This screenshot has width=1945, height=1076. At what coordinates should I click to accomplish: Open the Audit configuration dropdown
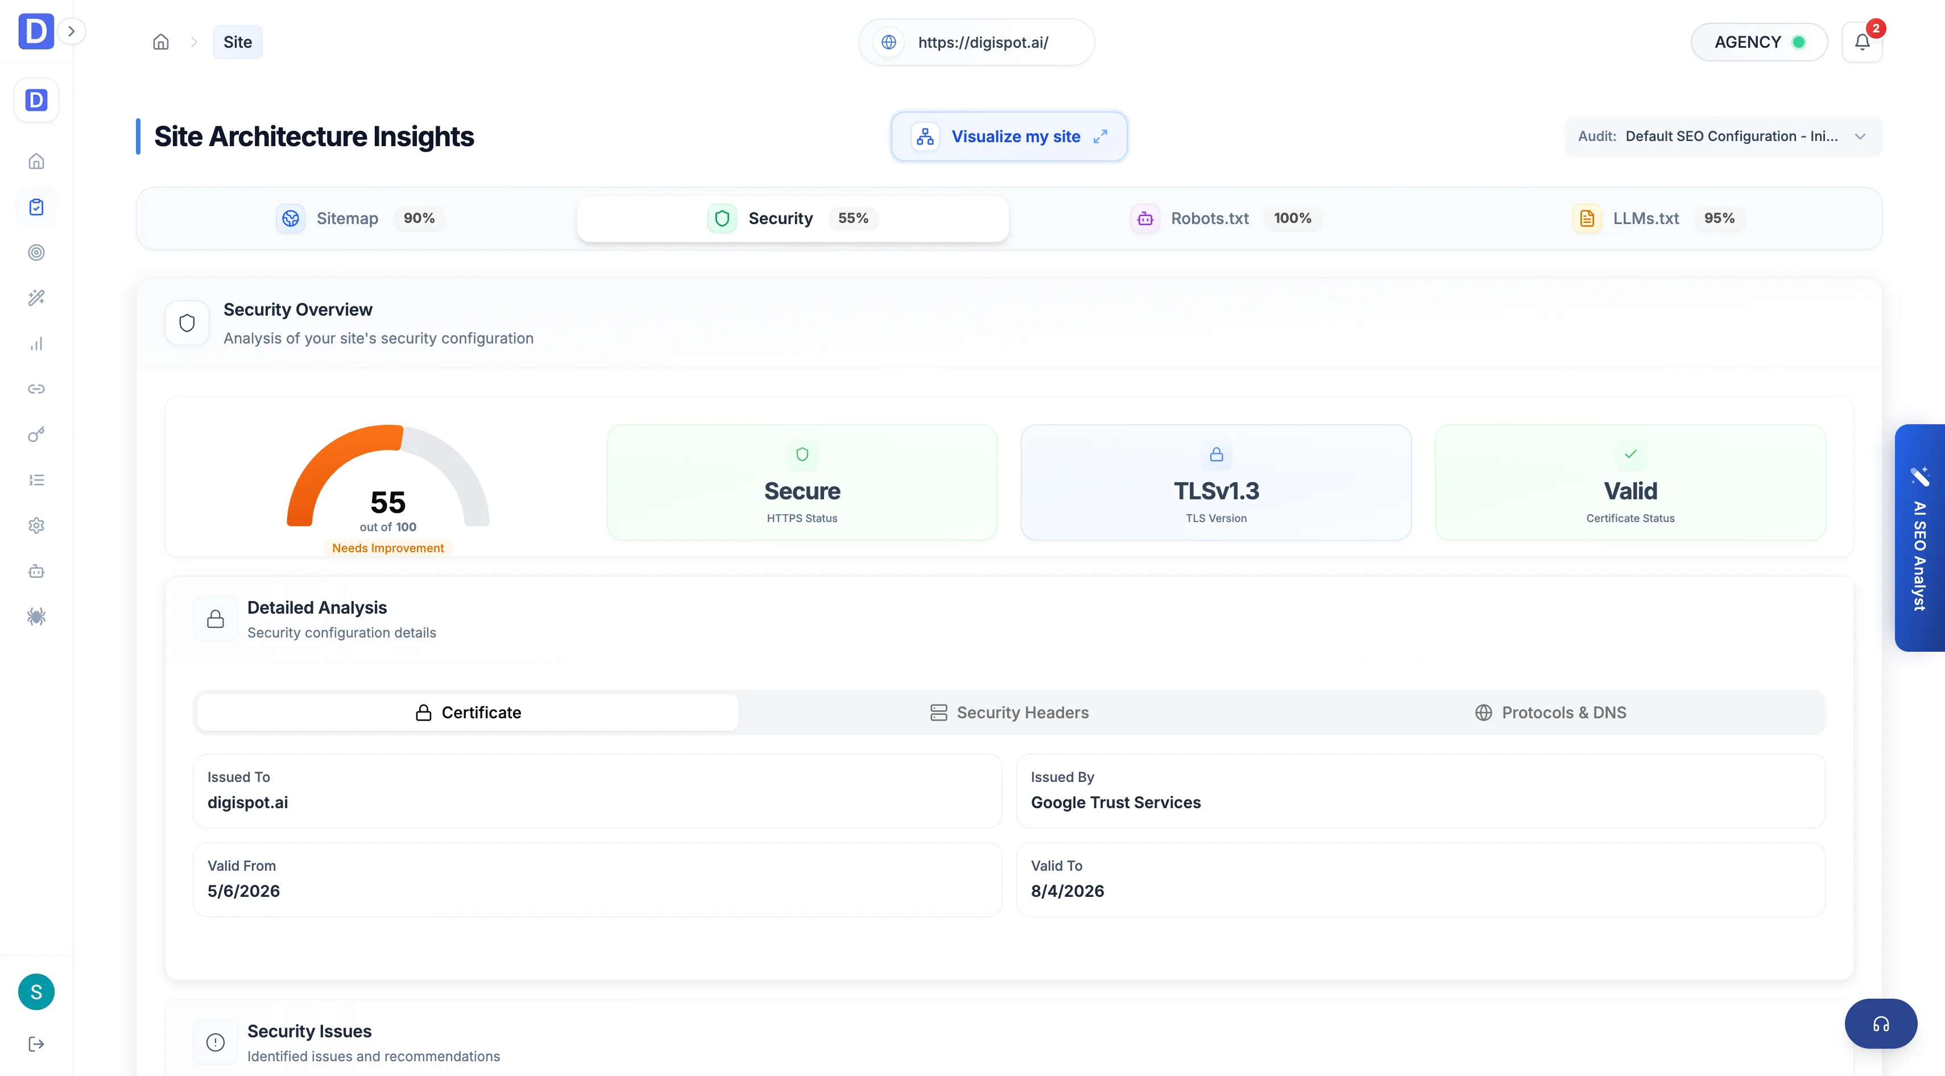(1722, 136)
